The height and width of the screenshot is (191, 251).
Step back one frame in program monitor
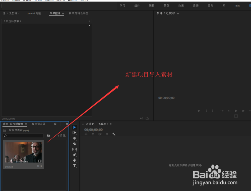tap(229, 111)
